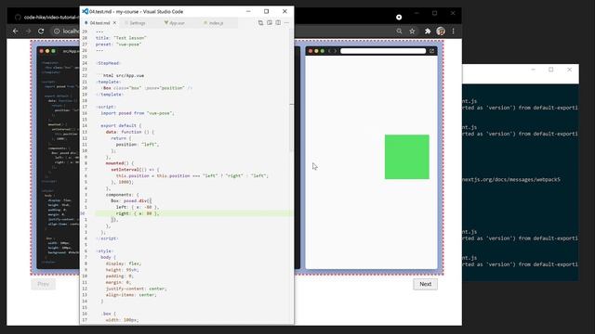Click the 'height: 95vh;' style line

click(122, 270)
